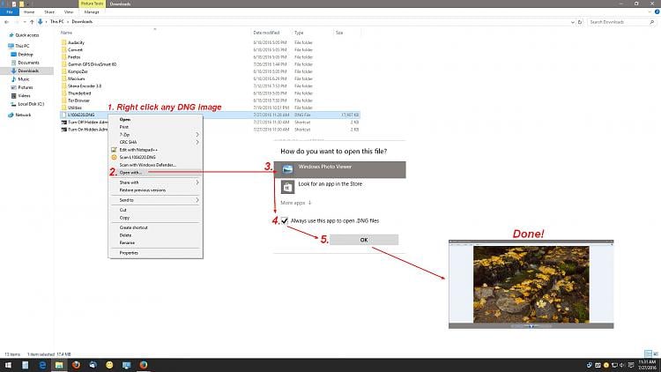Open the Windows Start button
The height and width of the screenshot is (372, 661).
(8, 365)
